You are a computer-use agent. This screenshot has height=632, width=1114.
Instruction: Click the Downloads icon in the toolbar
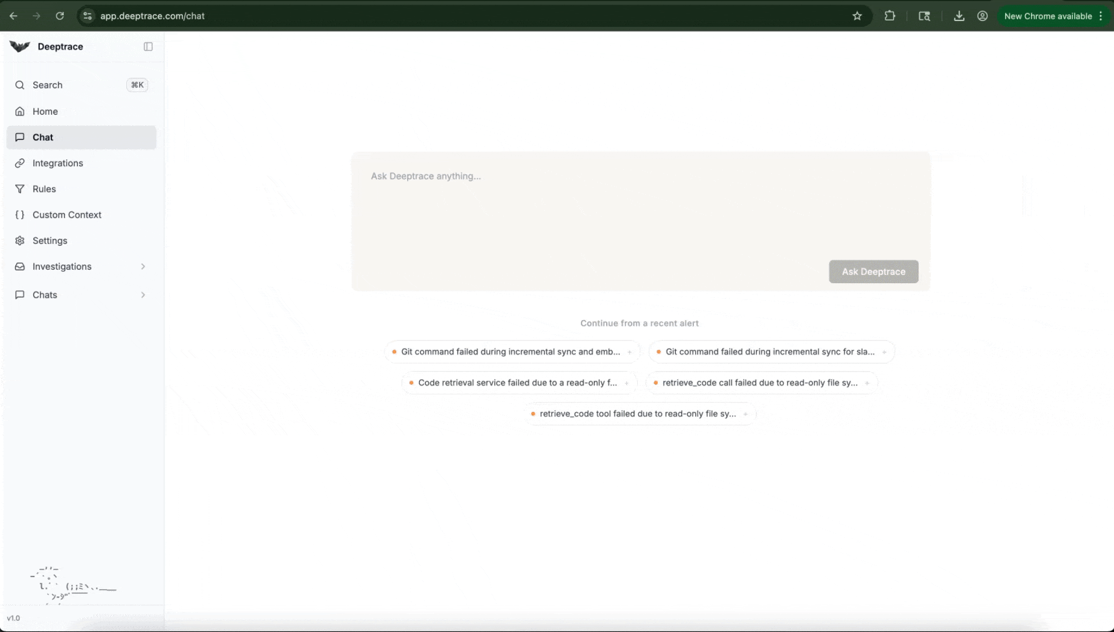click(x=959, y=16)
